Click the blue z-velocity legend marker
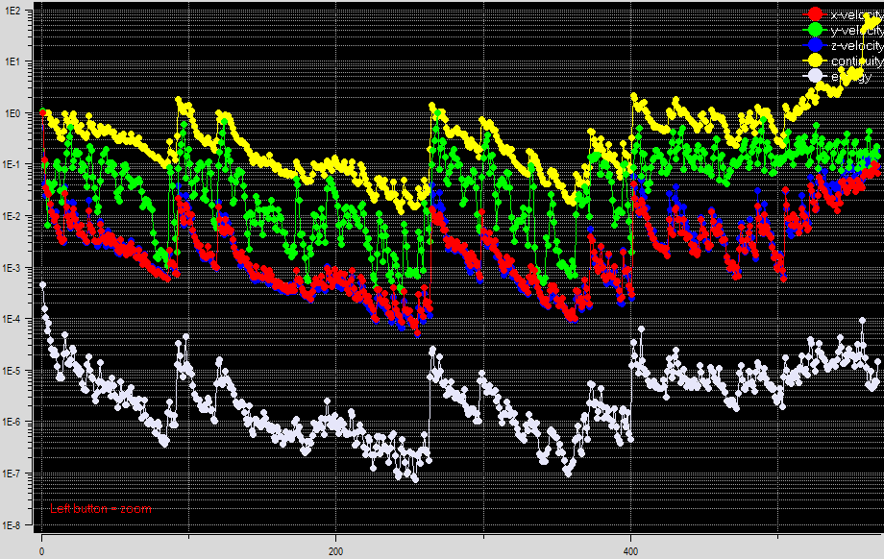The image size is (884, 559). [816, 46]
